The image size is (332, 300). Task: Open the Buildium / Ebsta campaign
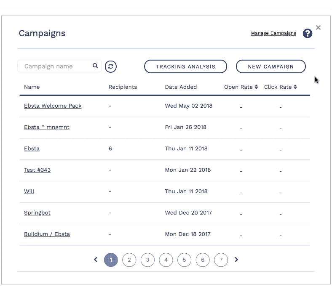coord(47,234)
